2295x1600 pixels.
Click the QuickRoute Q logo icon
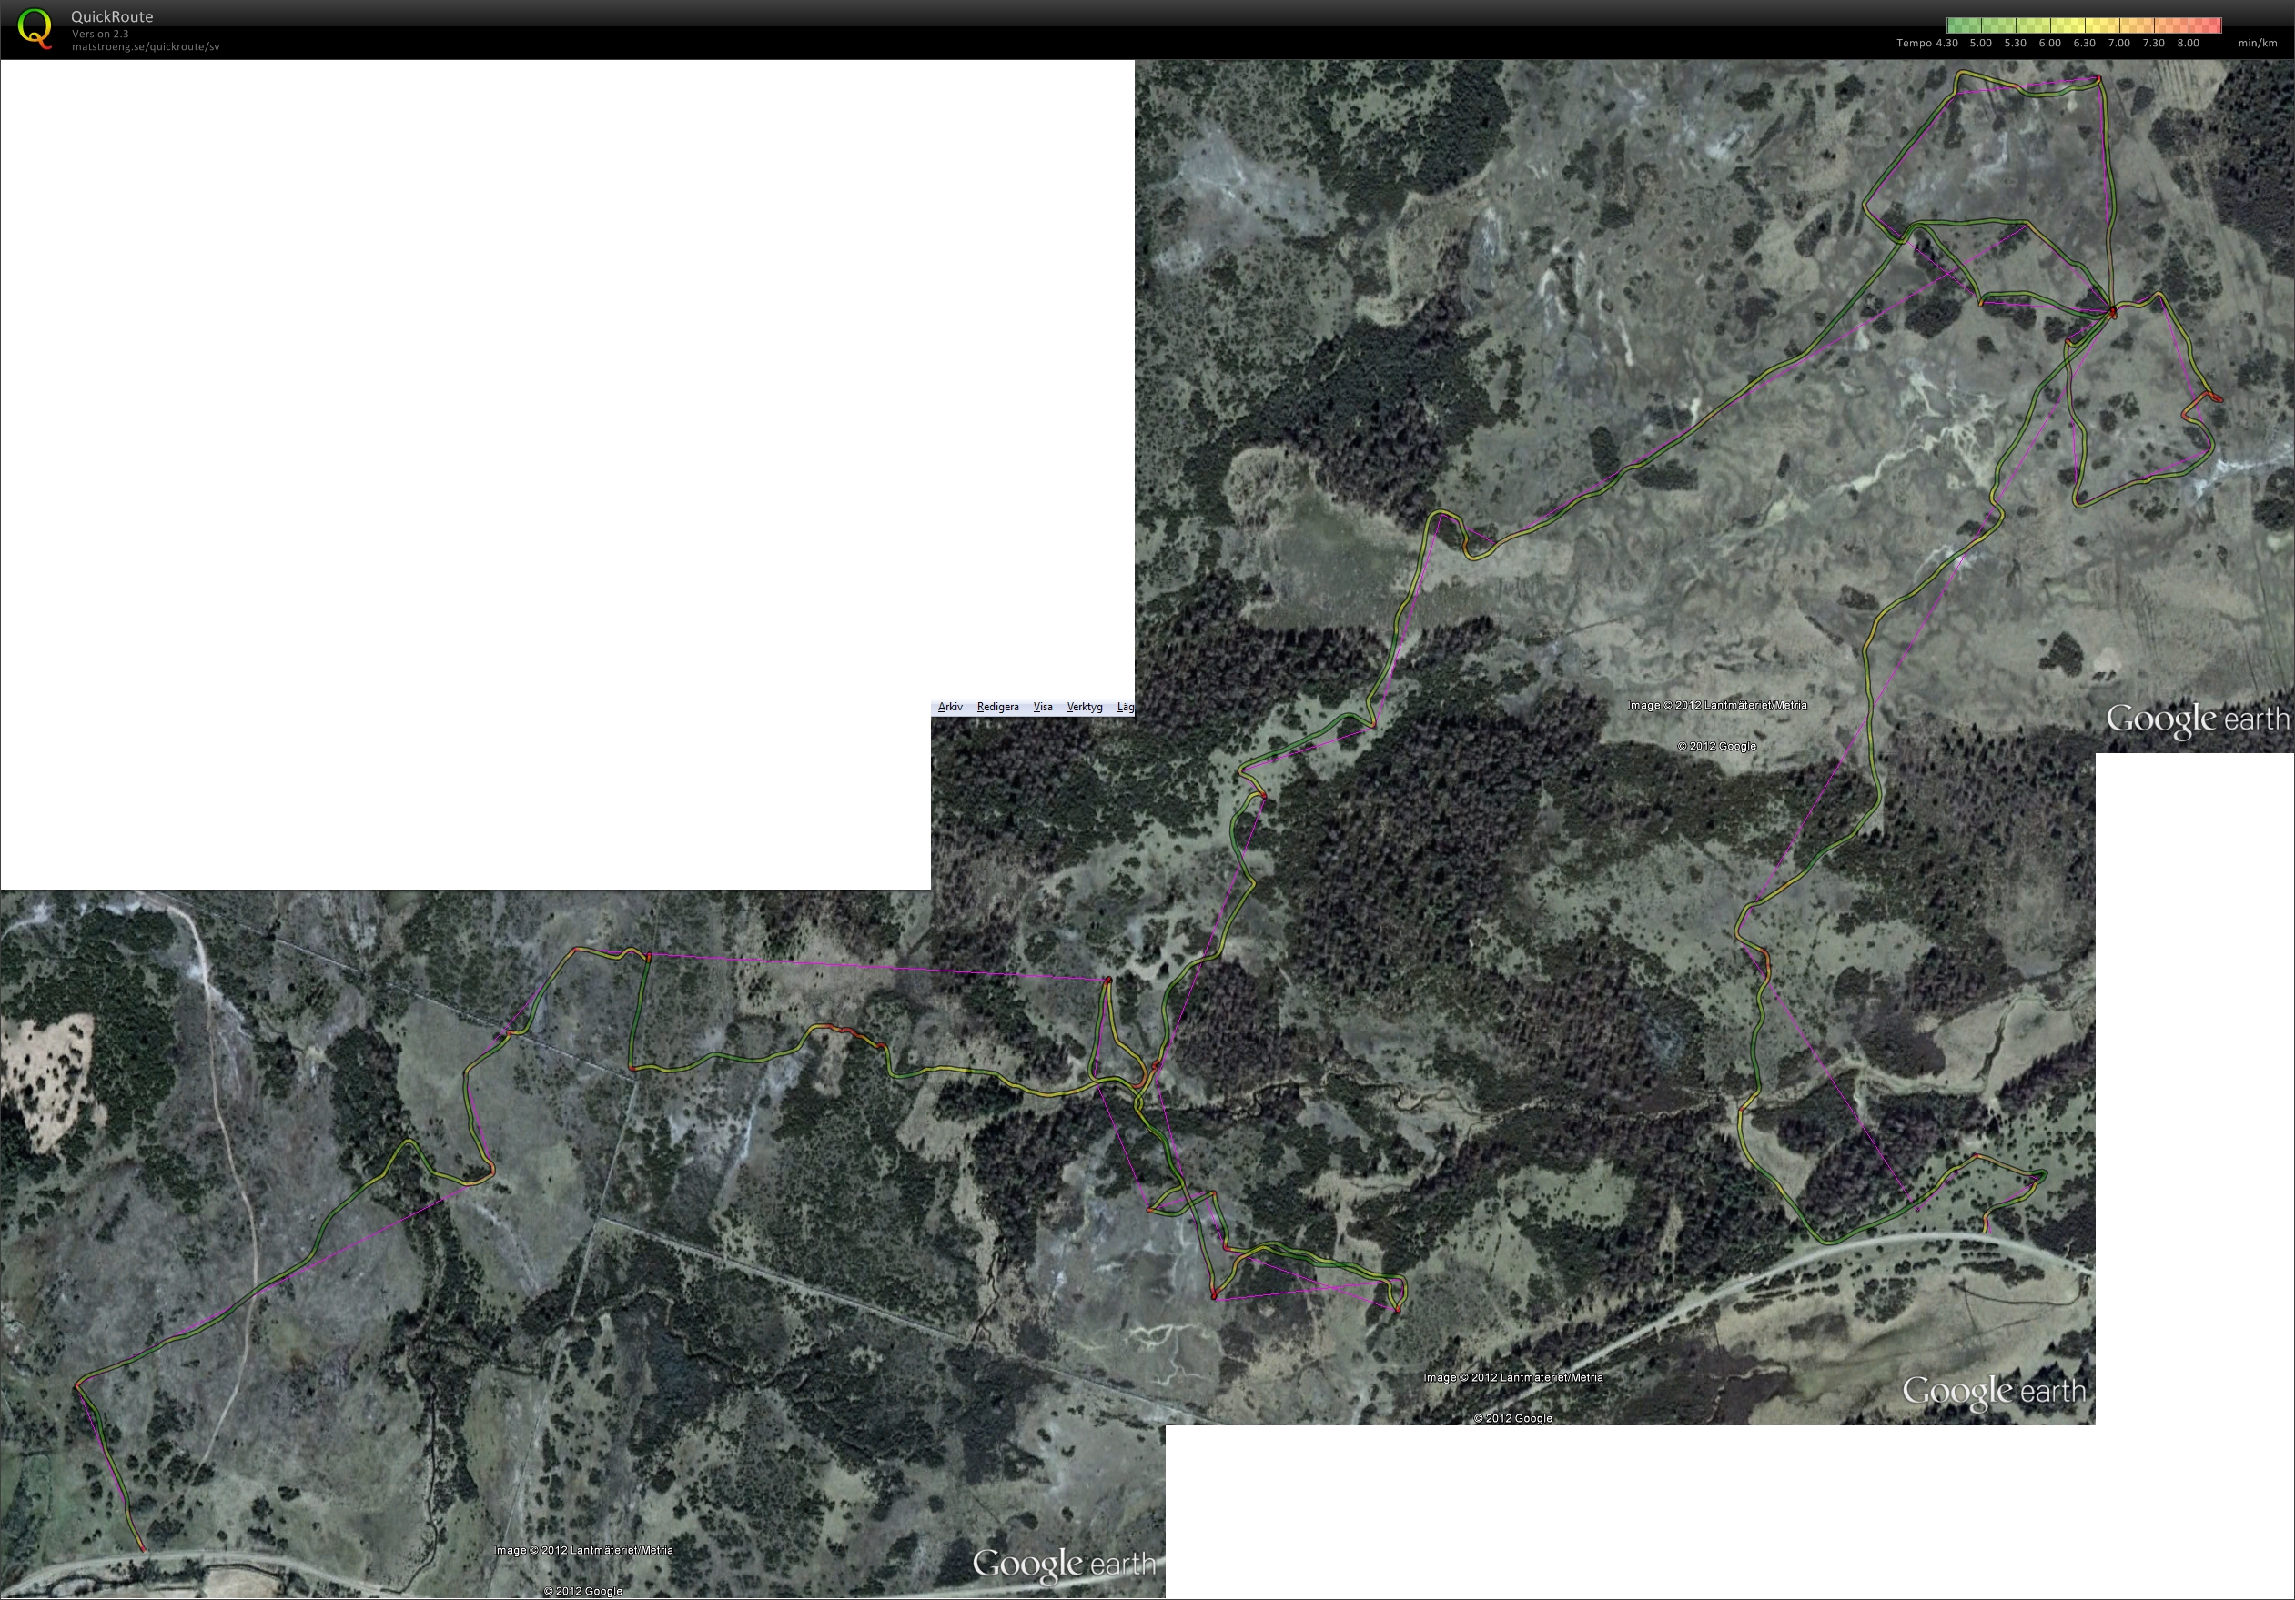[35, 27]
